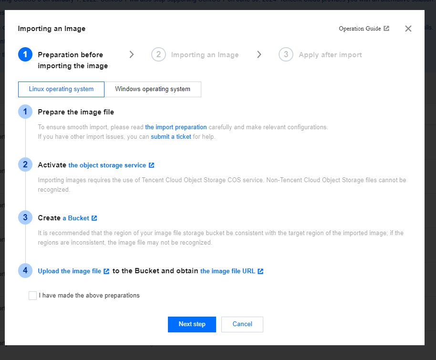Click the Operation Guide external link icon
436x360 pixels.
(386, 29)
